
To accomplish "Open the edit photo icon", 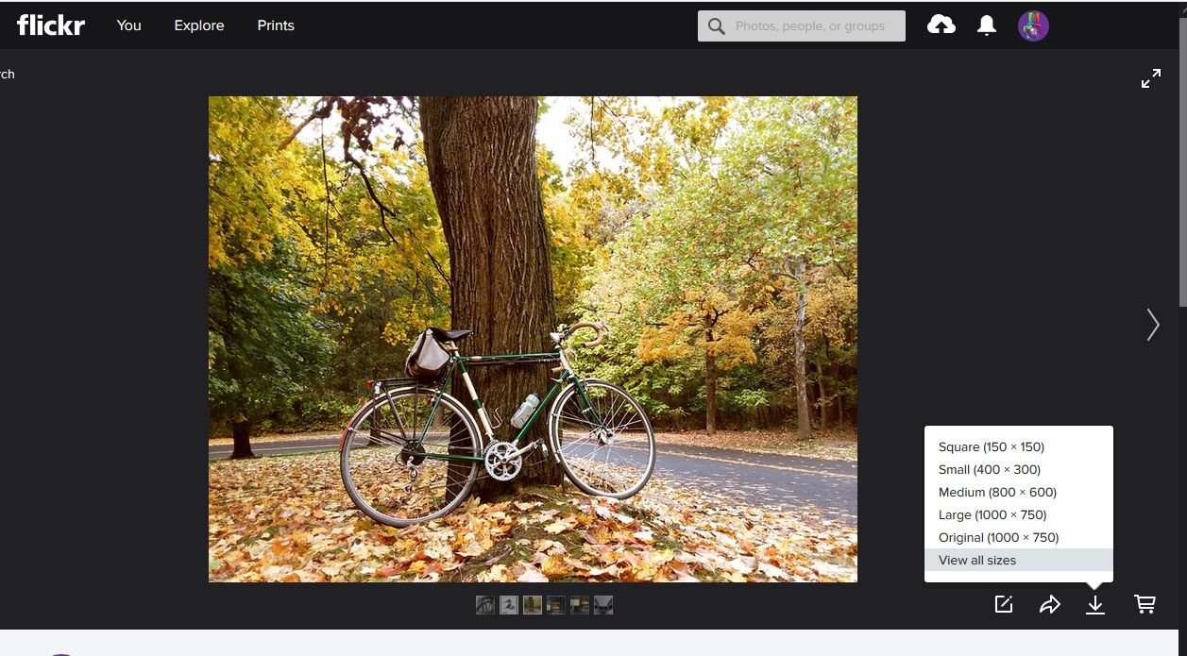I will pos(1004,604).
